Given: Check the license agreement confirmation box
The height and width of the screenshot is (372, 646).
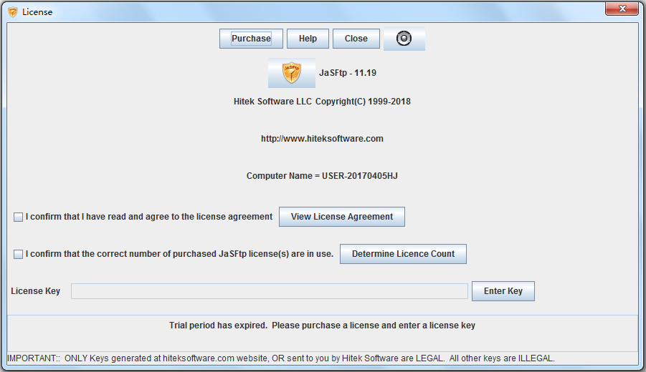Looking at the screenshot, I should 18,217.
